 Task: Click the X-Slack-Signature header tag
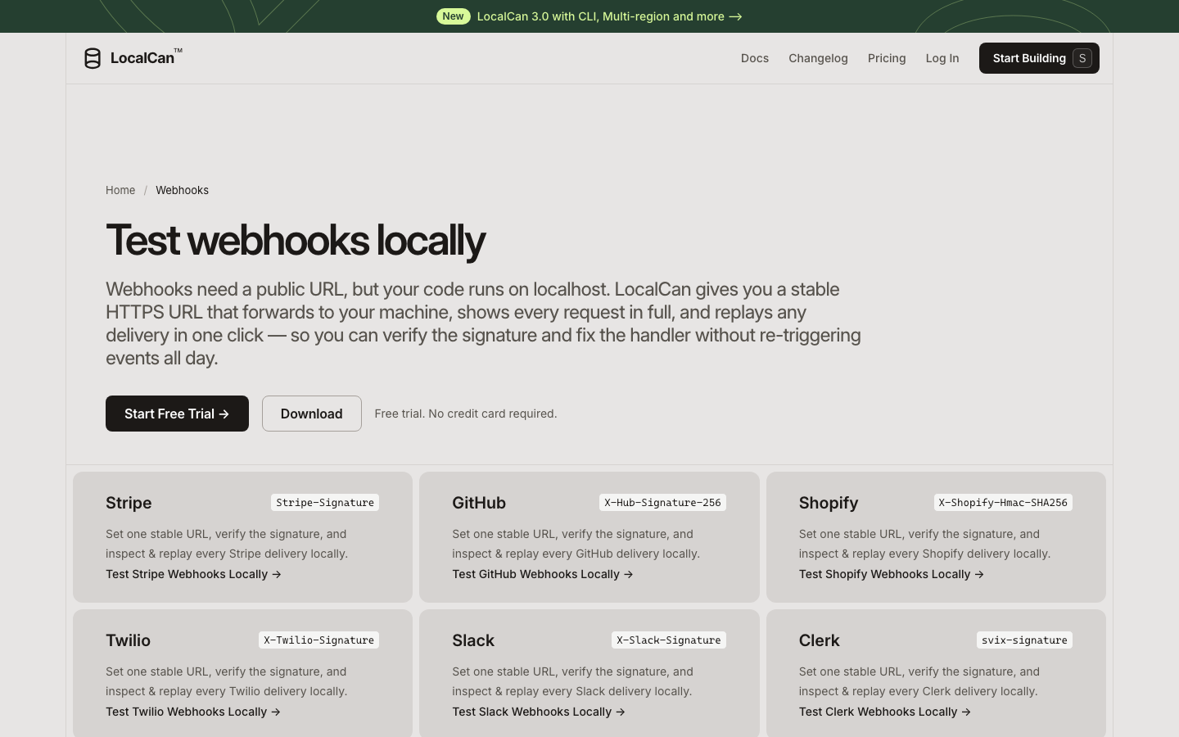[x=669, y=640]
